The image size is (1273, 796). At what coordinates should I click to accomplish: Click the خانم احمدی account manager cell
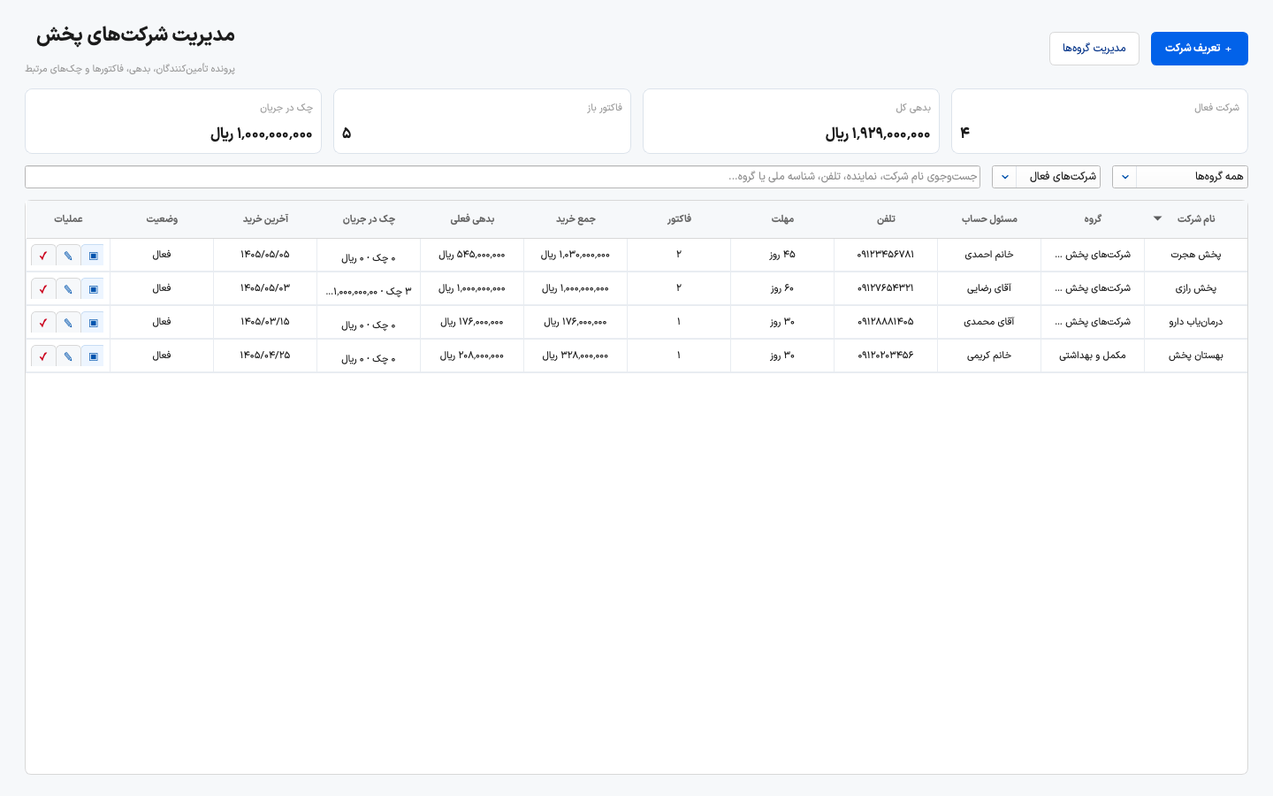[x=989, y=255]
